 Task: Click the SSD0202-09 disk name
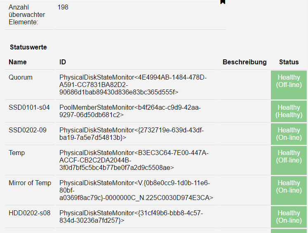pos(28,130)
